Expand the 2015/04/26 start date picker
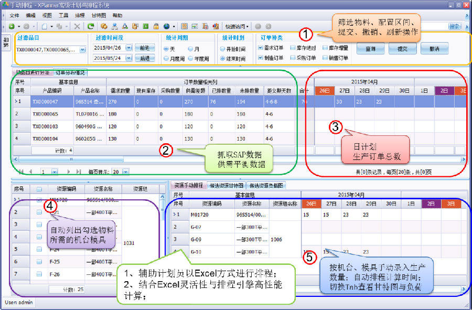Image resolution: width=472 pixels, height=310 pixels. tap(129, 48)
